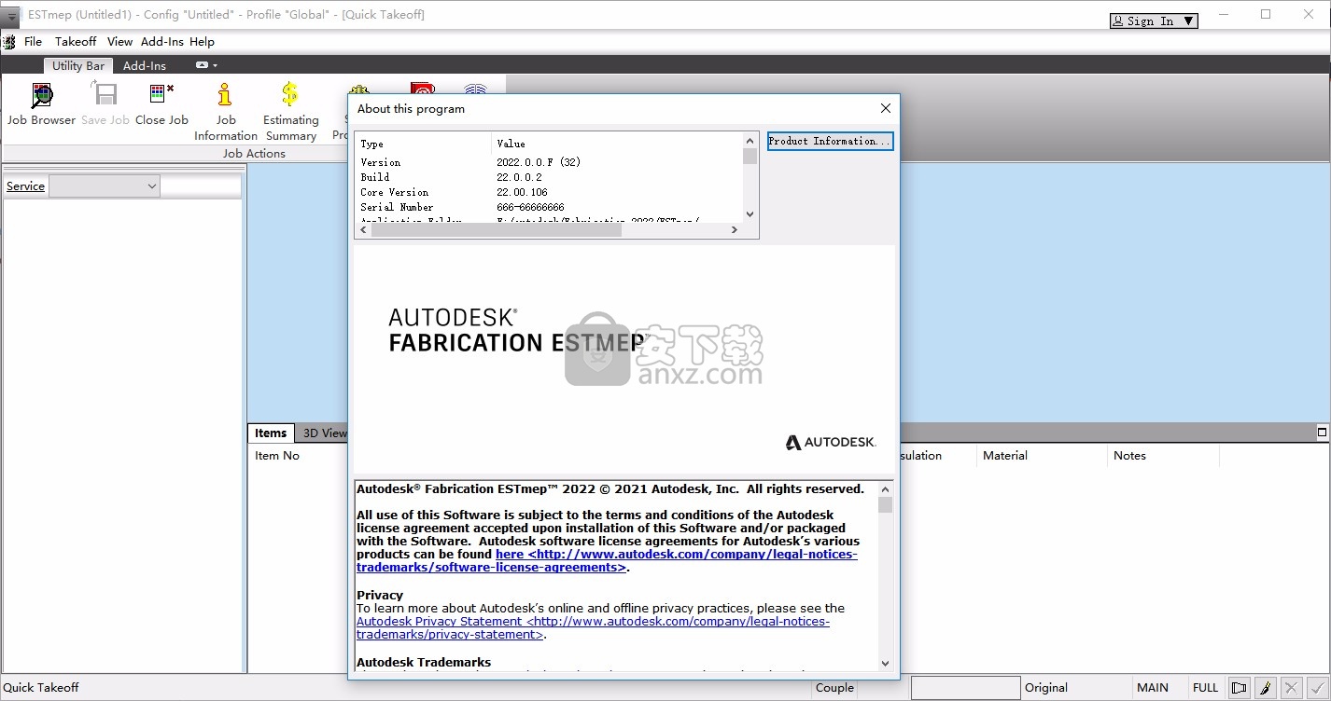
Task: Maximize the Items panel with corner icon
Action: coord(1322,432)
